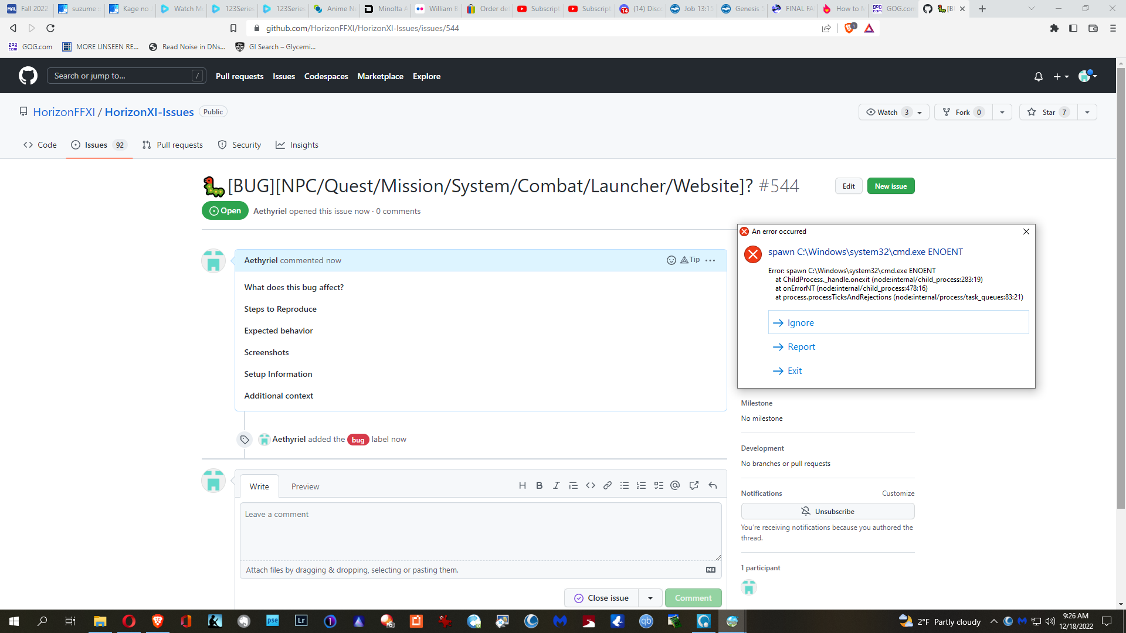Apply bold formatting in the comment toolbar
The height and width of the screenshot is (633, 1126).
(539, 485)
